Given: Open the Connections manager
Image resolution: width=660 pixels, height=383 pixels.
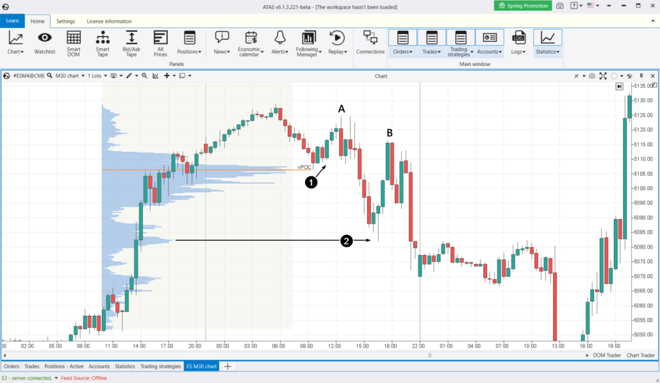Looking at the screenshot, I should [370, 43].
